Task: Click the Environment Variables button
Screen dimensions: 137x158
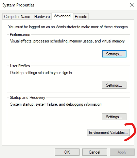Action: pyautogui.click(x=108, y=133)
